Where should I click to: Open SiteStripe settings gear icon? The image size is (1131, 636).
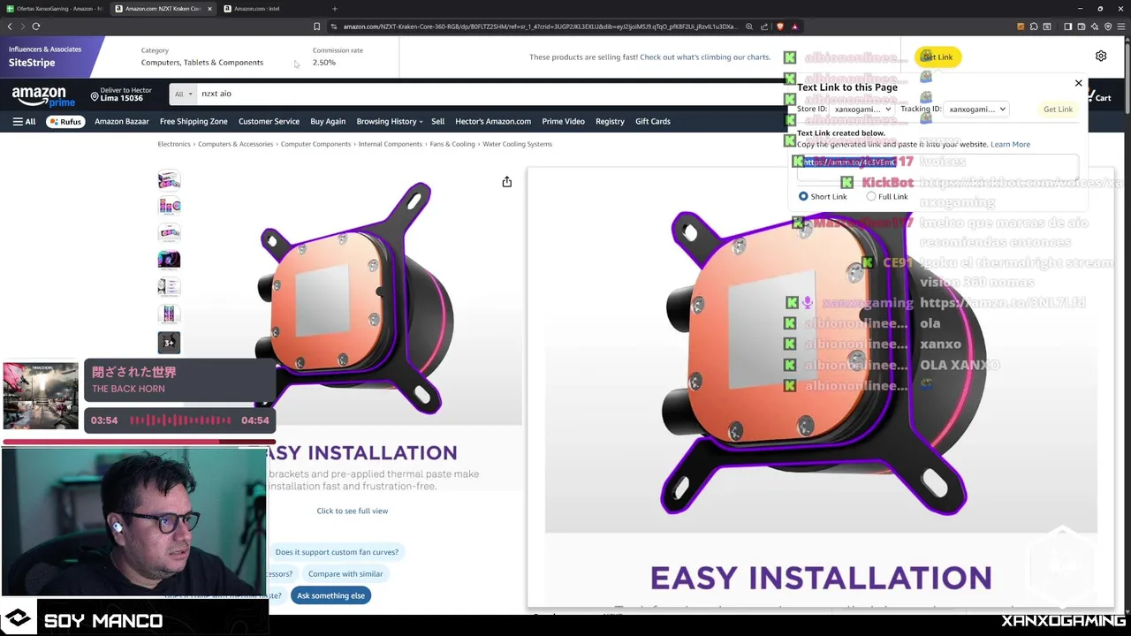1101,57
